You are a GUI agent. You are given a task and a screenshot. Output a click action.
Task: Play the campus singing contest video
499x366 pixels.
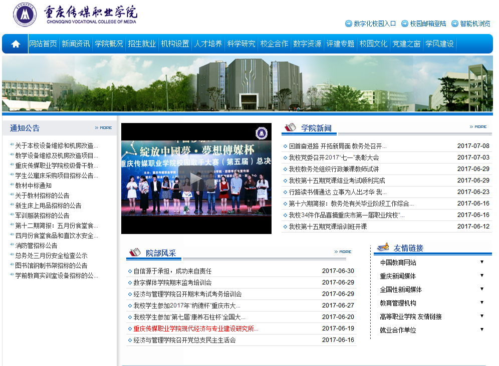coord(196,178)
